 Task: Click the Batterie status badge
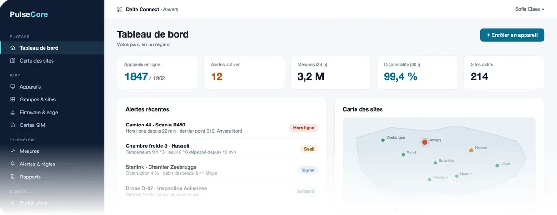tap(306, 191)
